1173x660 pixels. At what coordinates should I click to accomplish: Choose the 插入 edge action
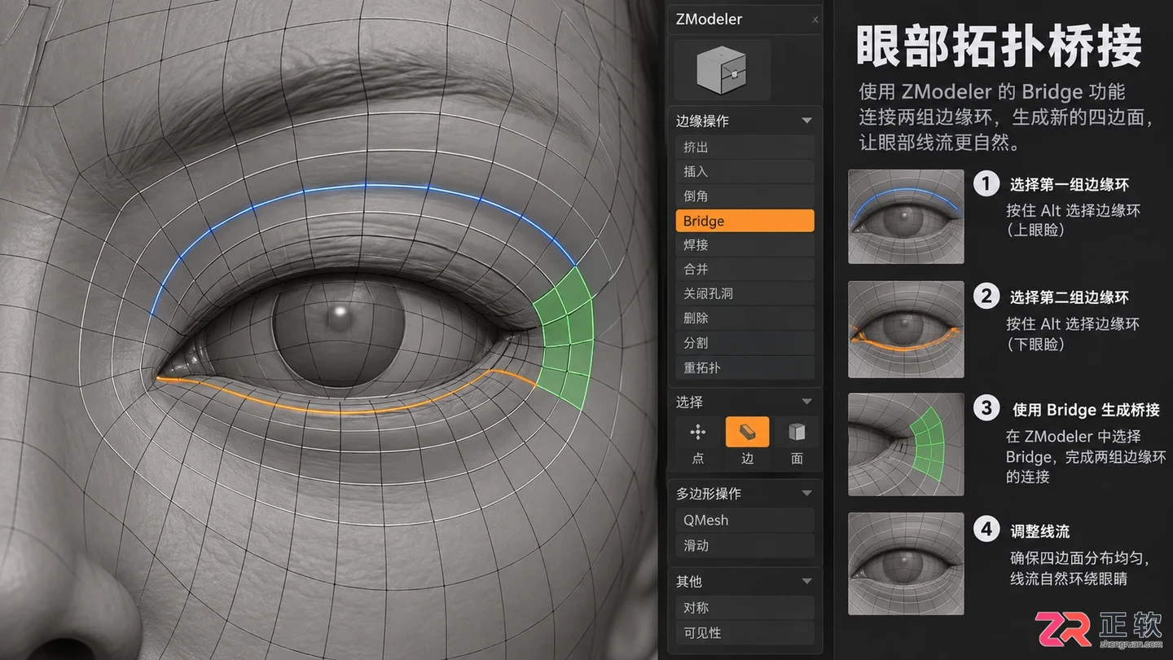[x=745, y=172]
